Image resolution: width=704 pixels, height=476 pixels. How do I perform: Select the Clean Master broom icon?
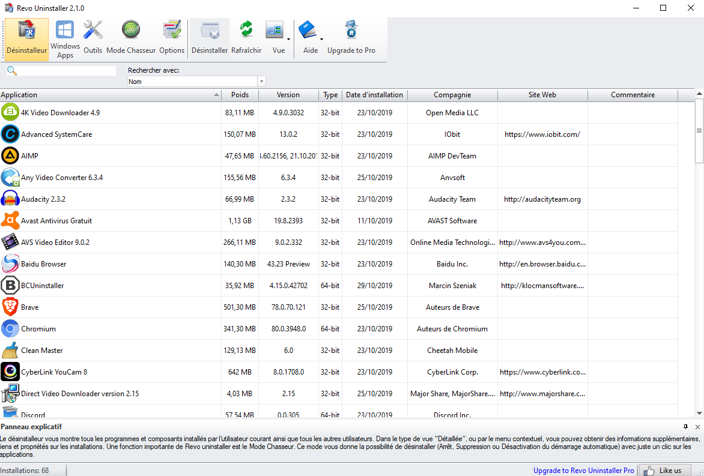[10, 350]
